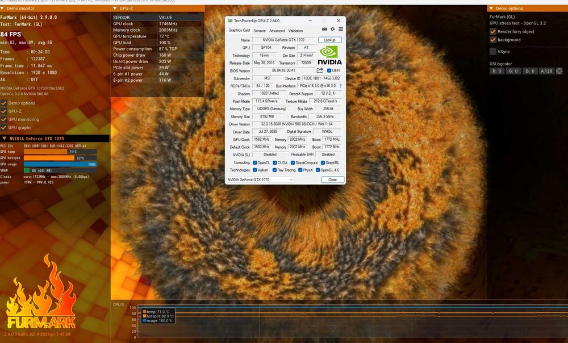Viewport: 568px width, 343px height.
Task: Uncheck the GPU-Z panel checkbox
Action: (3, 111)
